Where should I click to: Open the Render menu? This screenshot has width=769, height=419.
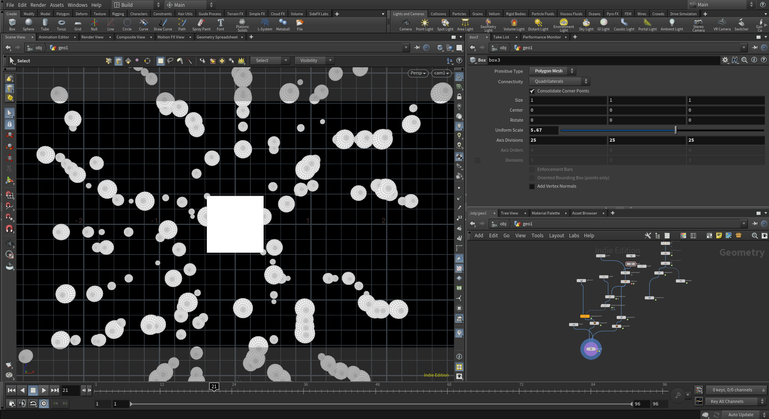(x=38, y=5)
